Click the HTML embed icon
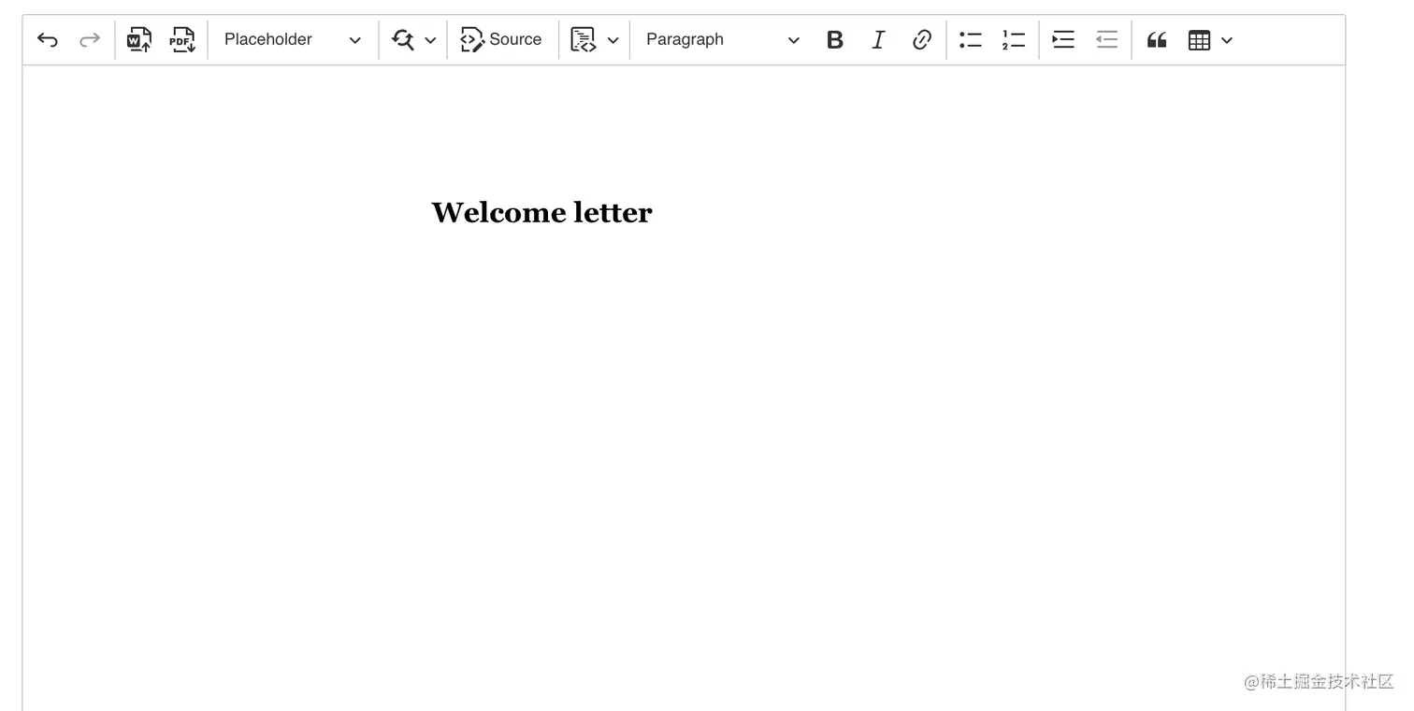 point(583,39)
